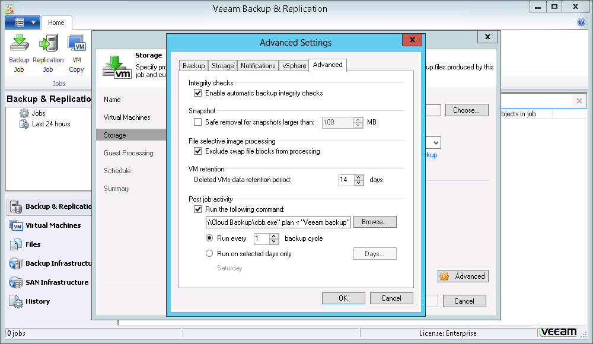Click the Days... button

pos(375,254)
